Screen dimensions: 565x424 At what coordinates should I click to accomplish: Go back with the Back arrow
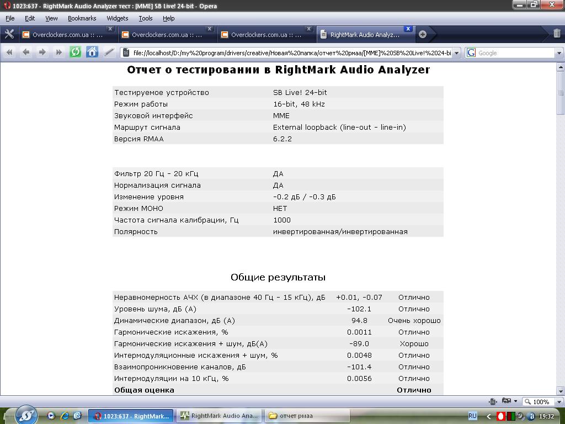click(x=25, y=52)
